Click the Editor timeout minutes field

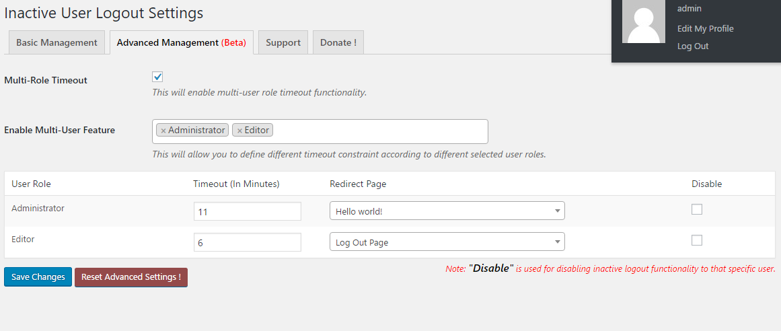[247, 242]
